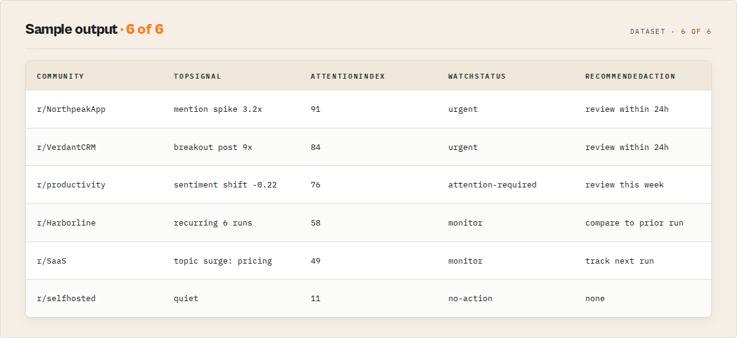Click the 'mention spike 3.2x' signal
The height and width of the screenshot is (338, 737).
point(218,109)
